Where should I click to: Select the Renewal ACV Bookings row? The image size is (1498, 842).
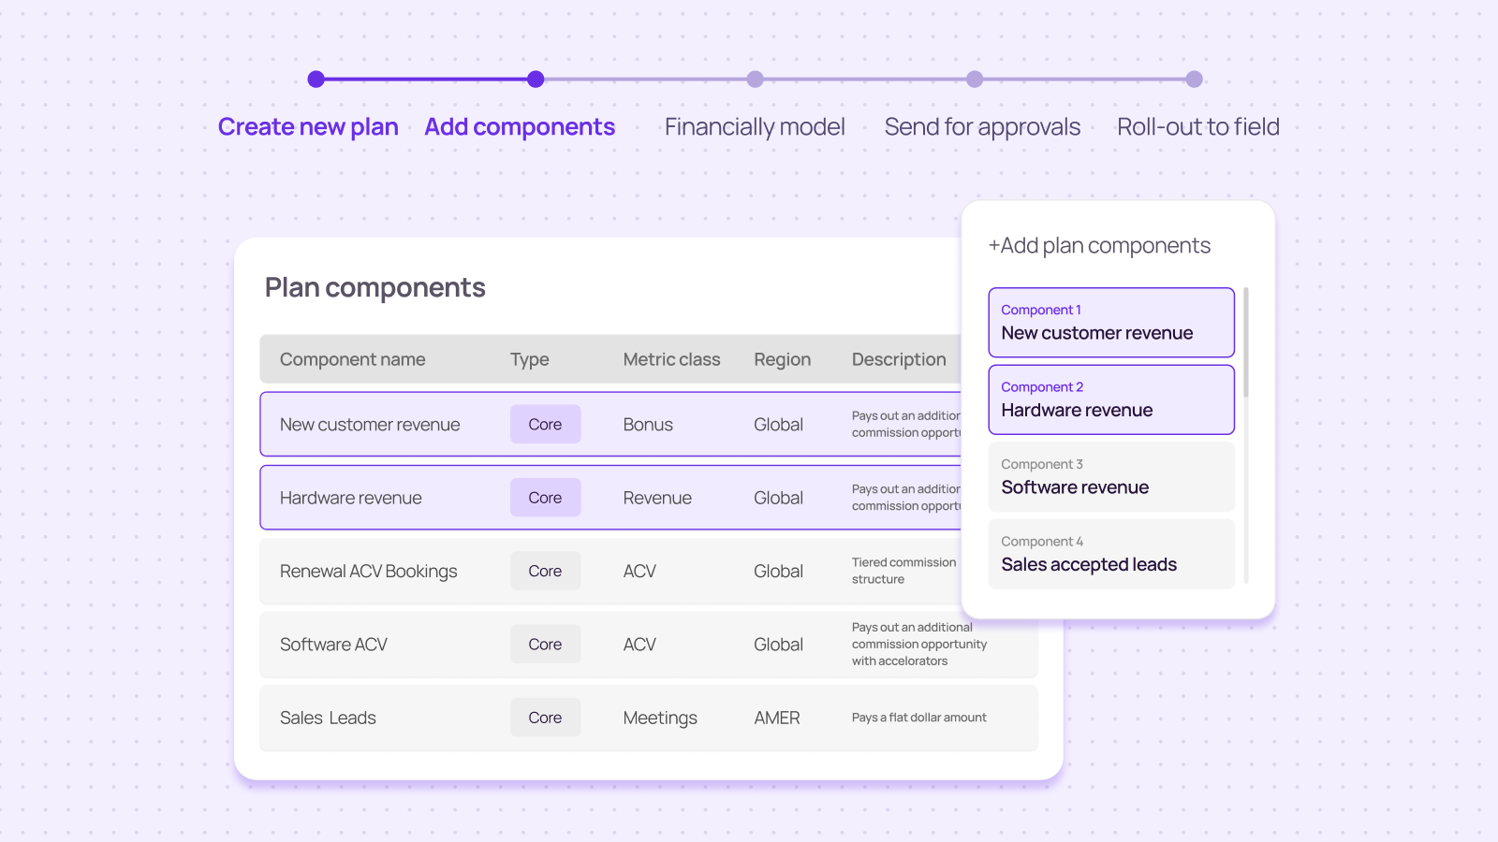tap(368, 572)
